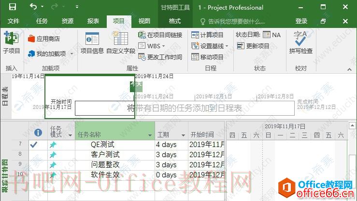Click 更新项目 button
This screenshot has height=201, width=357.
(253, 46)
